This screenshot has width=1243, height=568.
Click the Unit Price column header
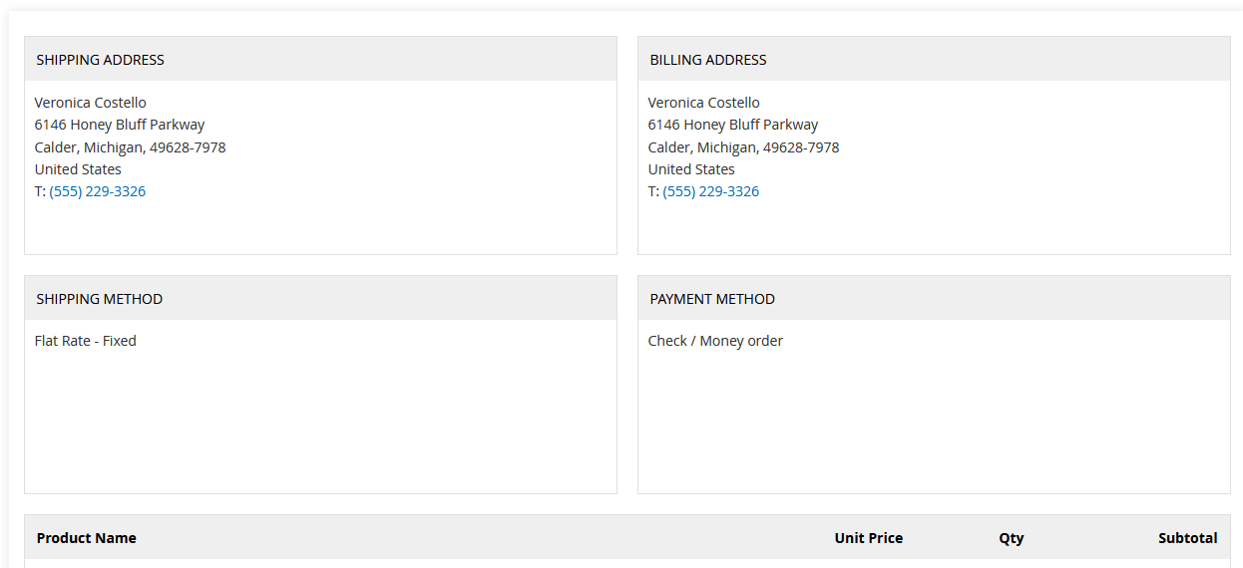click(868, 538)
